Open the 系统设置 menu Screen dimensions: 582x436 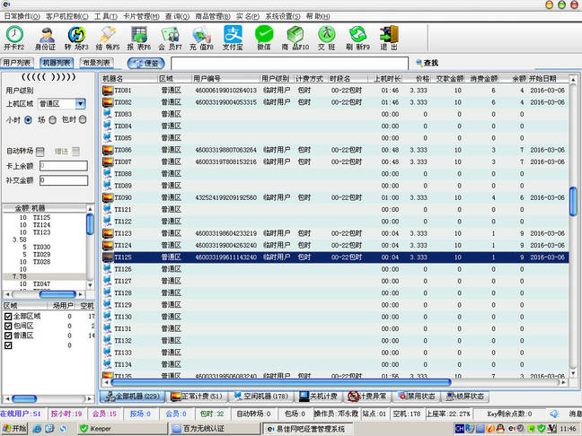pyautogui.click(x=282, y=16)
